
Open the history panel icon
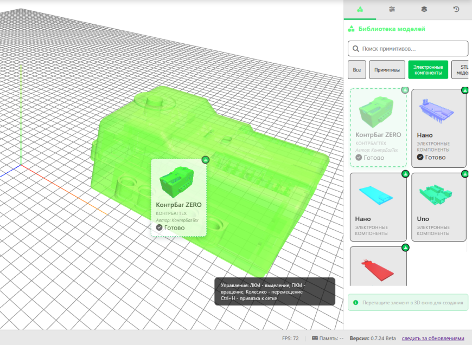[x=456, y=9]
